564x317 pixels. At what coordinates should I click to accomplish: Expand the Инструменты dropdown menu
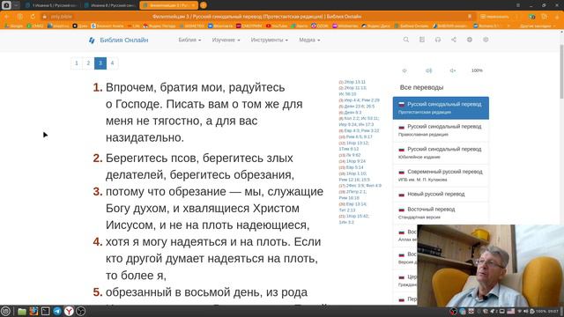(269, 40)
